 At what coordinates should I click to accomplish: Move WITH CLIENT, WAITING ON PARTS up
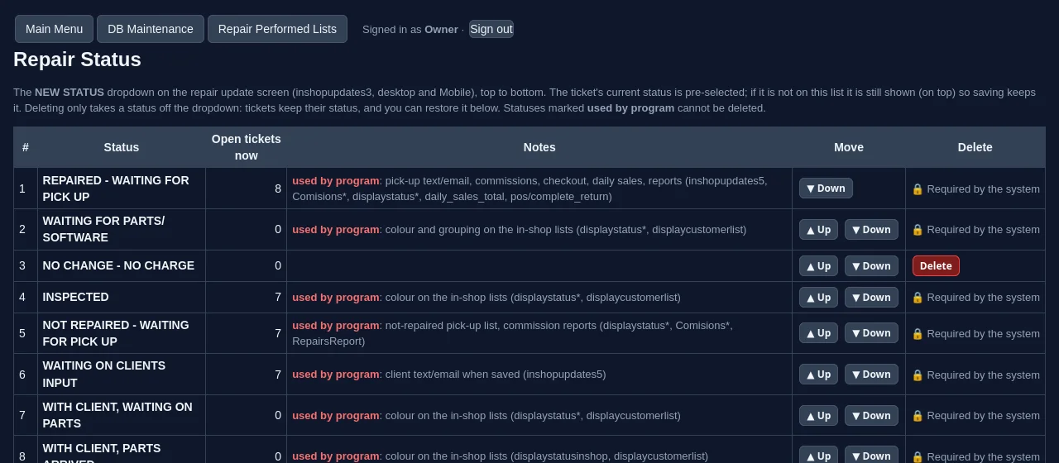coord(818,416)
